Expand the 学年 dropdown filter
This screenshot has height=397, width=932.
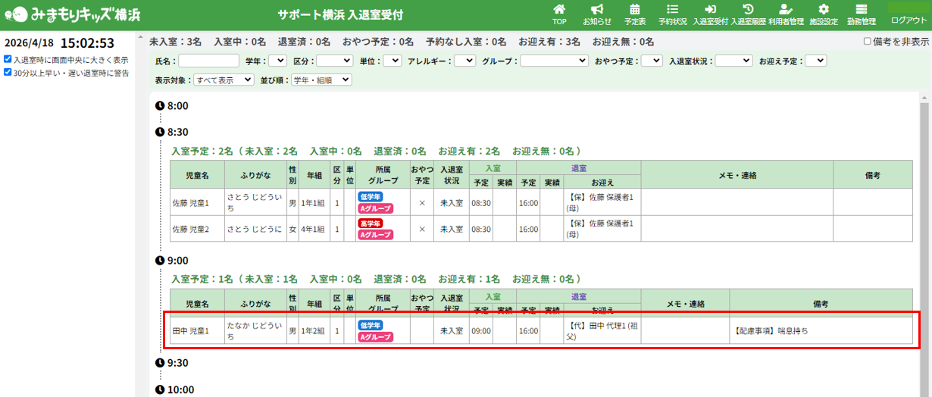point(277,61)
